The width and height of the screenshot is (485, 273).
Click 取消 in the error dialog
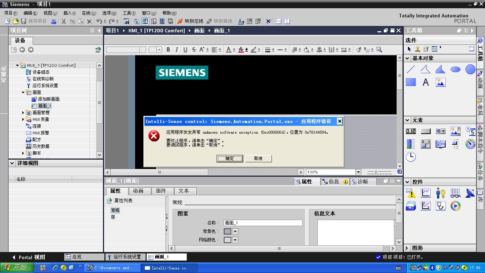[258, 159]
